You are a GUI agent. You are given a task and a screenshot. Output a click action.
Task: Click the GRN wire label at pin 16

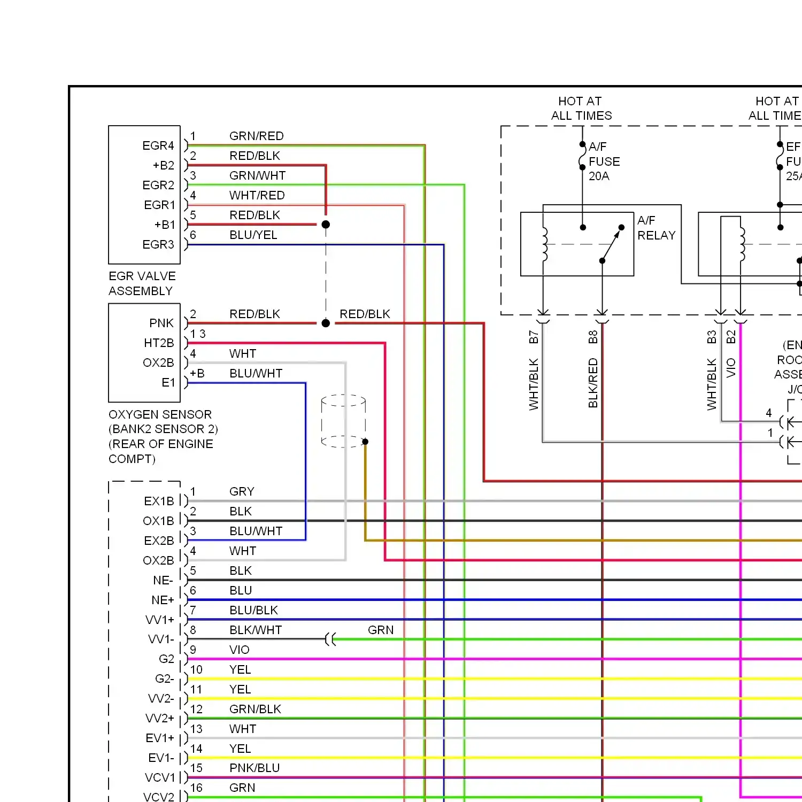point(242,788)
